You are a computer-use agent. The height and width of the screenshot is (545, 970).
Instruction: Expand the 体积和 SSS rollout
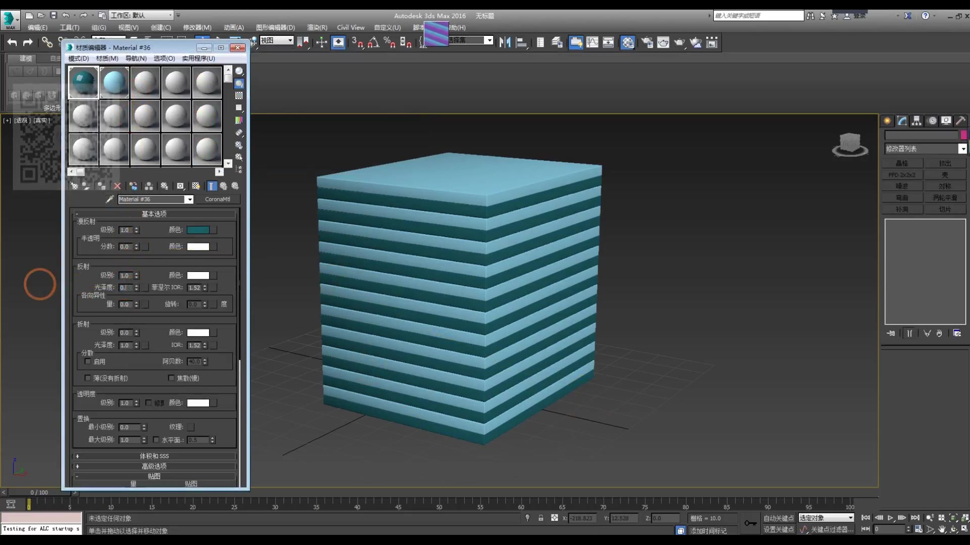154,456
